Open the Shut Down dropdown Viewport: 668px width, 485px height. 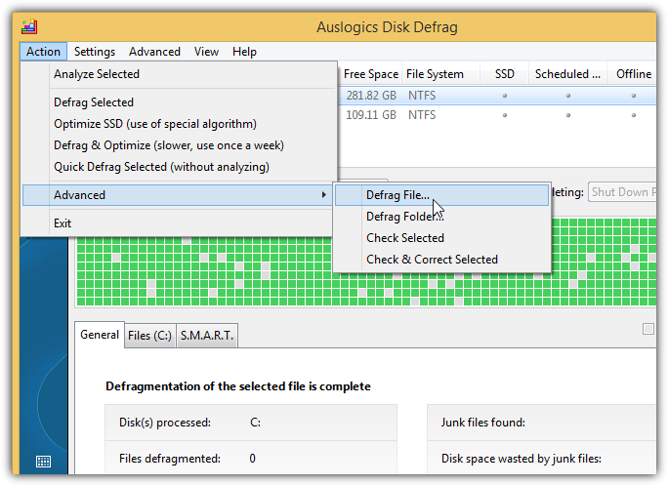[623, 192]
